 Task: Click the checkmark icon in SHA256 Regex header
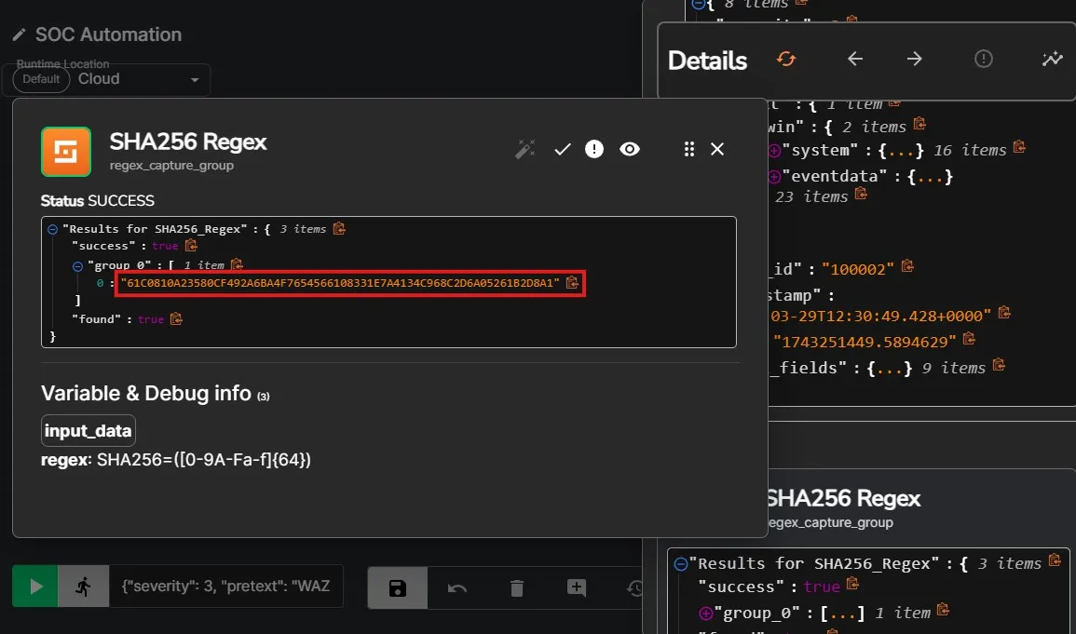(563, 149)
